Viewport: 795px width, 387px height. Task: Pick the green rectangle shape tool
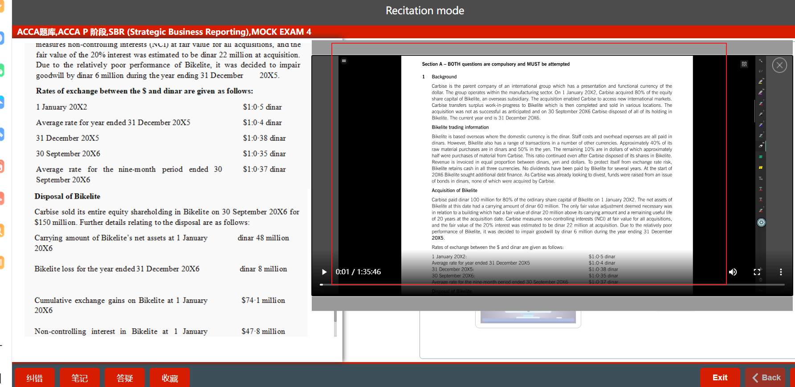(761, 157)
